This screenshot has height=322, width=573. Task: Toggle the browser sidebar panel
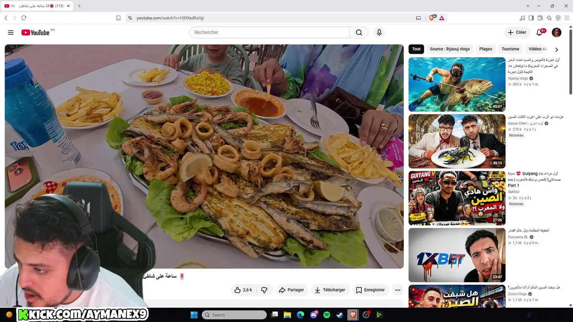click(531, 18)
